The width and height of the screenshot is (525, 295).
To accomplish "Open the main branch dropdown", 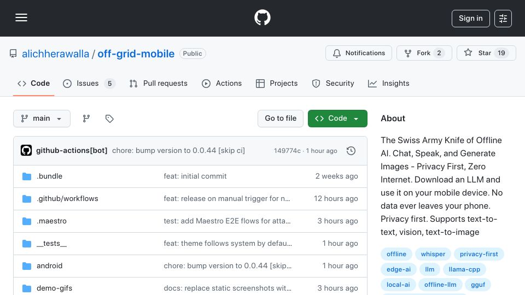I will [x=42, y=119].
